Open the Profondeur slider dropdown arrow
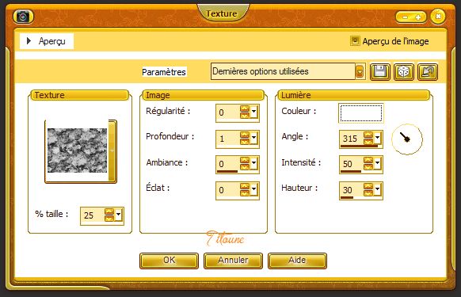The height and width of the screenshot is (297, 461). pos(253,139)
